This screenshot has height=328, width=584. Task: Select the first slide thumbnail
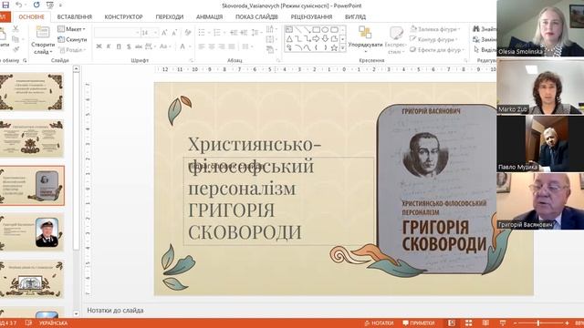pyautogui.click(x=32, y=91)
